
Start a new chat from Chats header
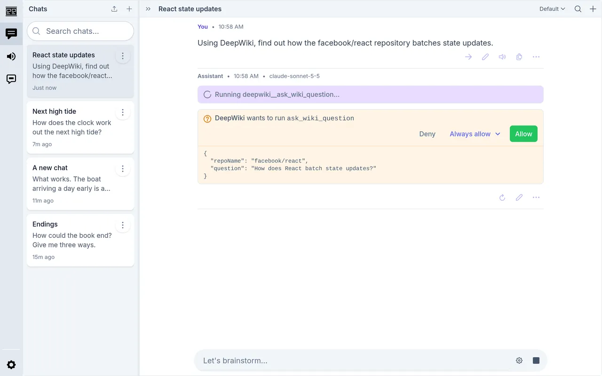[x=129, y=9]
